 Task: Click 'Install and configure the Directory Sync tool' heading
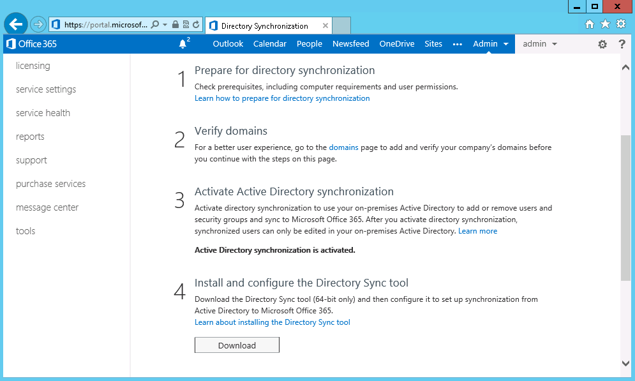pyautogui.click(x=301, y=283)
